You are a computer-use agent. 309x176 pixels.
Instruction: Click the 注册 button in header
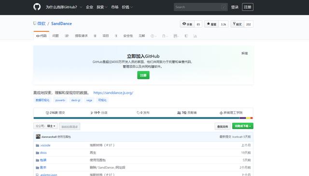coord(248,7)
